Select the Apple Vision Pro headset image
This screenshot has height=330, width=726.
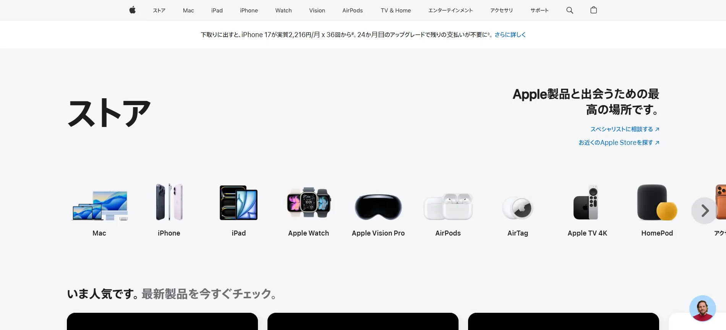(x=378, y=207)
